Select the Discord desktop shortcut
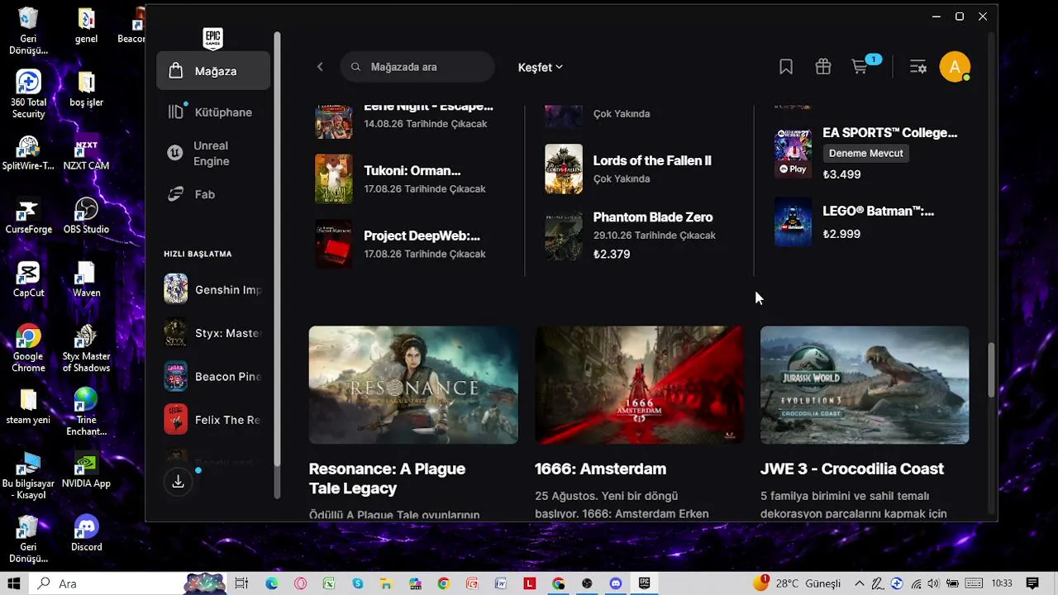The width and height of the screenshot is (1058, 595). (86, 534)
